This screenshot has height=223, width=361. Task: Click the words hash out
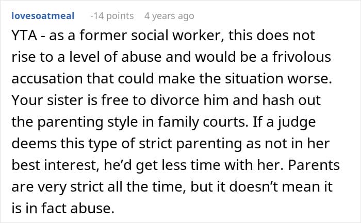tap(291, 100)
